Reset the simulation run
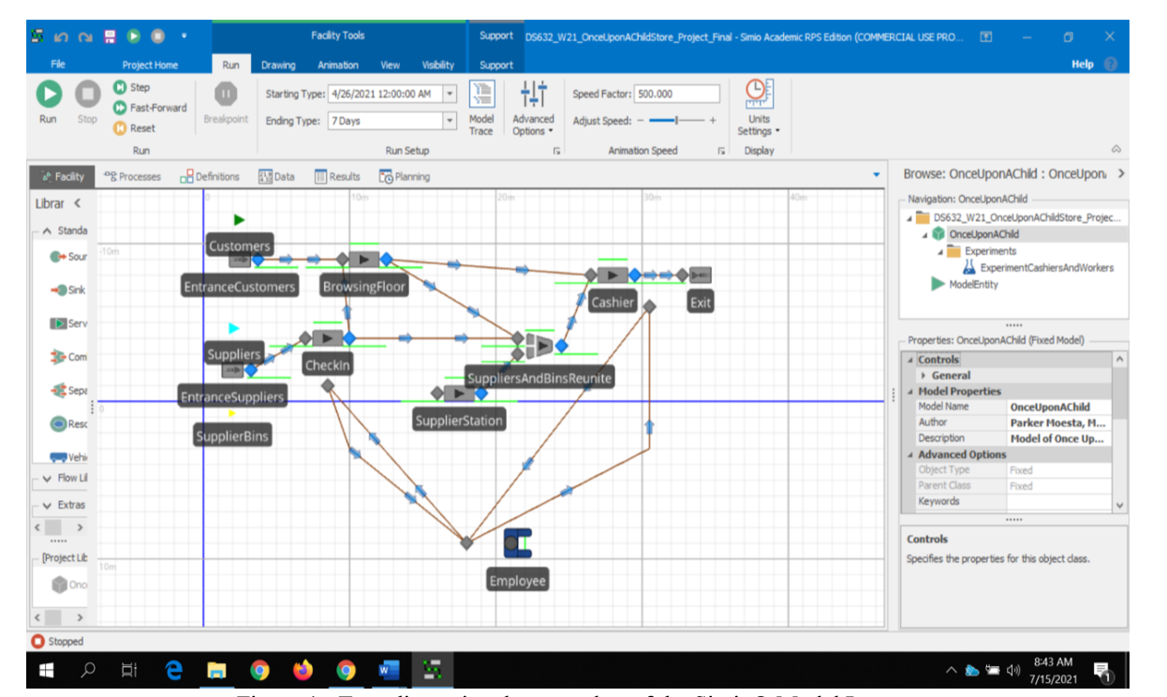1167x697 pixels. click(135, 128)
